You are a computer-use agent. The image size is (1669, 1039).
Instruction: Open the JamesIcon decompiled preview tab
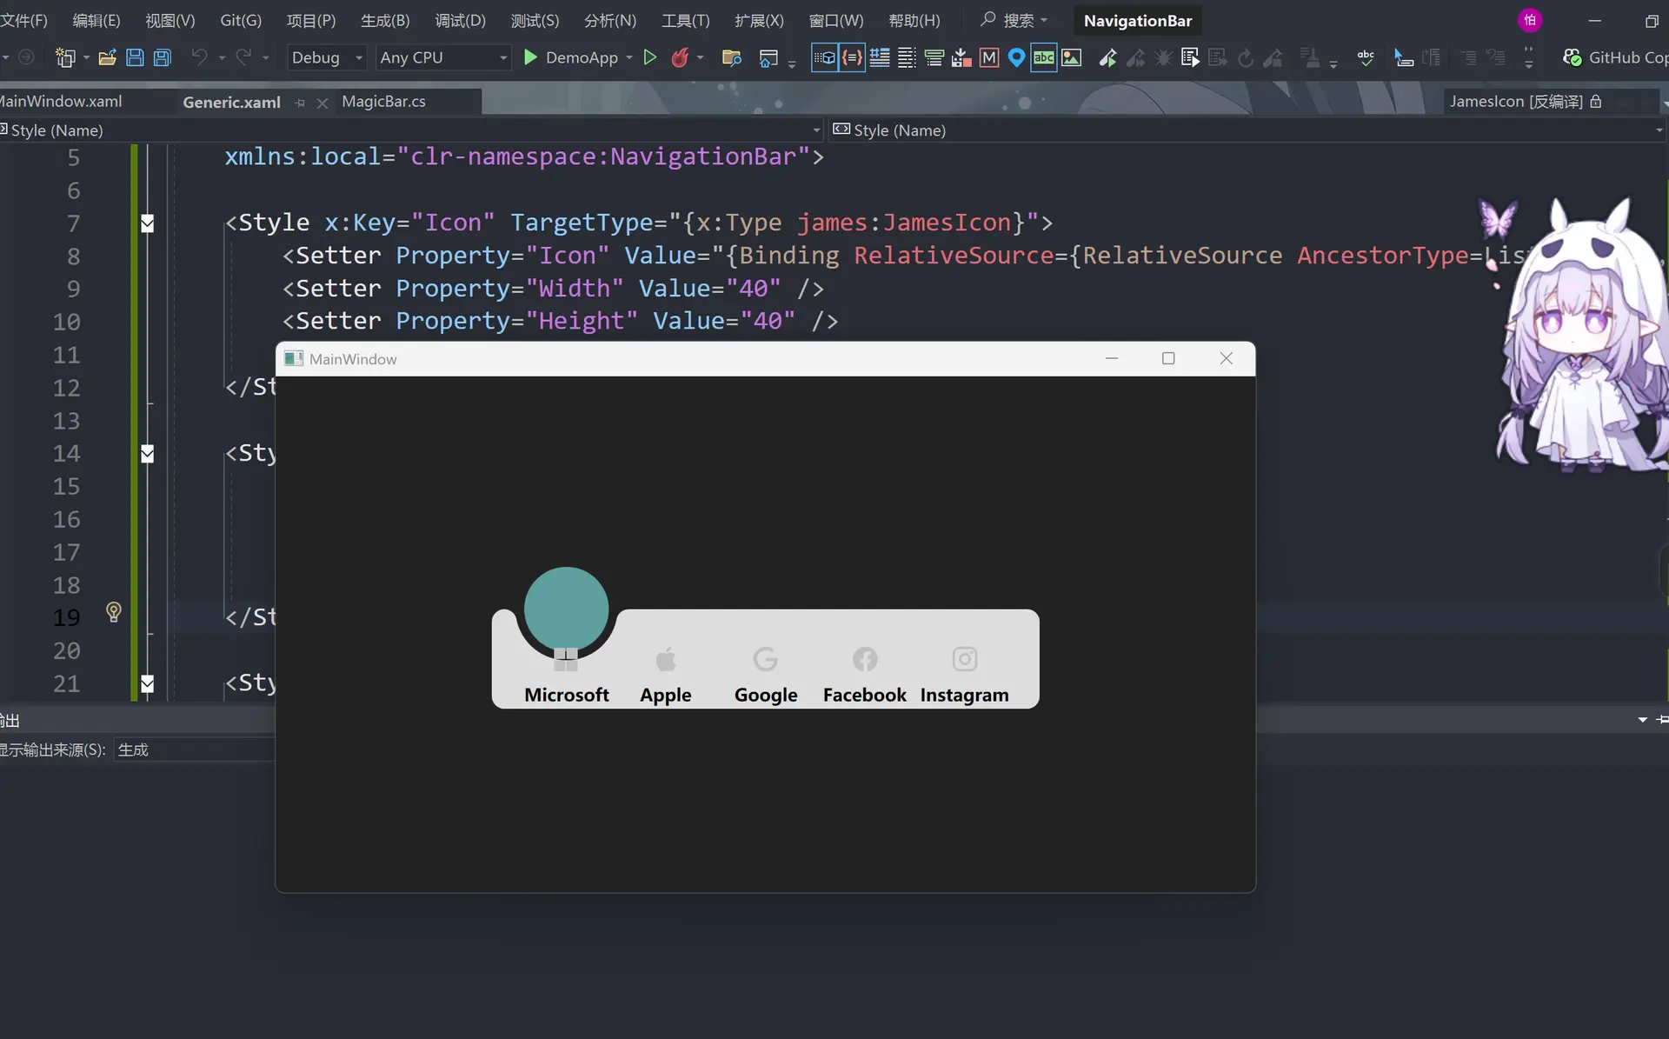tap(1525, 102)
